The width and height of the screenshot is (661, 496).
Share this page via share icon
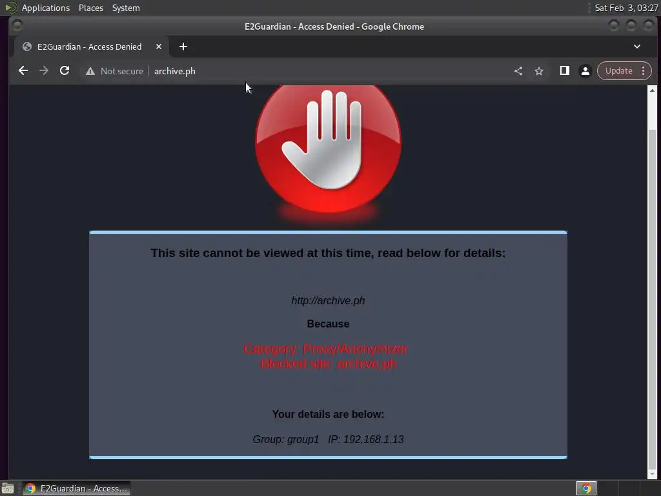[x=518, y=71]
